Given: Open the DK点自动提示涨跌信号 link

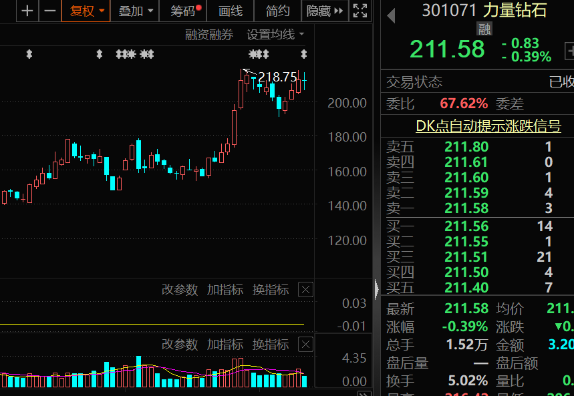Looking at the screenshot, I should click(x=488, y=126).
